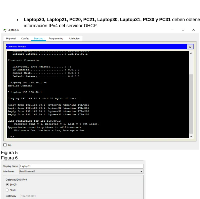The height and width of the screenshot is (199, 200).
Task: Click the 'Link-local IPv6 Address' line
Action: click(x=42, y=67)
